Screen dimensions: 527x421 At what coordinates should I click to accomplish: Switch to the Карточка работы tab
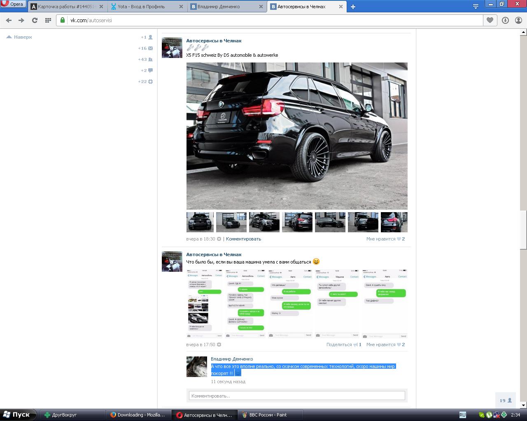tap(68, 7)
